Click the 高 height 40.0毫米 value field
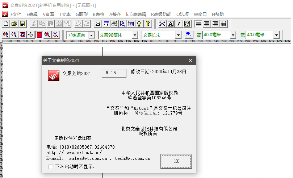The image size is (293, 178). tap(216, 35)
